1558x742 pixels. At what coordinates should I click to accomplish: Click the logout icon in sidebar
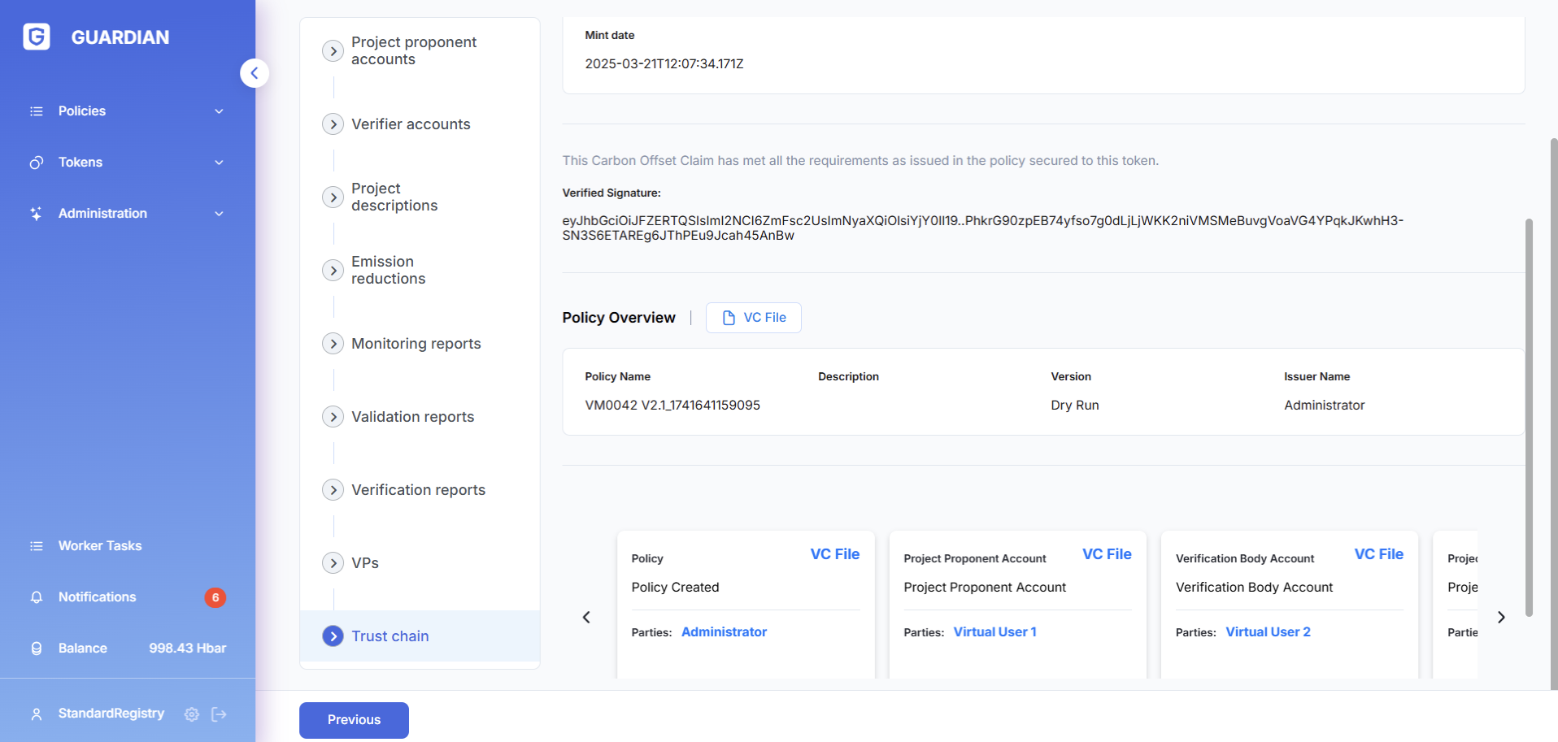pyautogui.click(x=219, y=714)
